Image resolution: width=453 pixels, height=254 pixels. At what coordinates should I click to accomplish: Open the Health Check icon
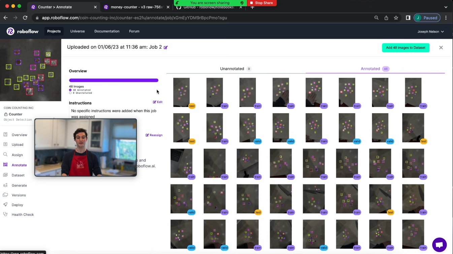(5, 214)
